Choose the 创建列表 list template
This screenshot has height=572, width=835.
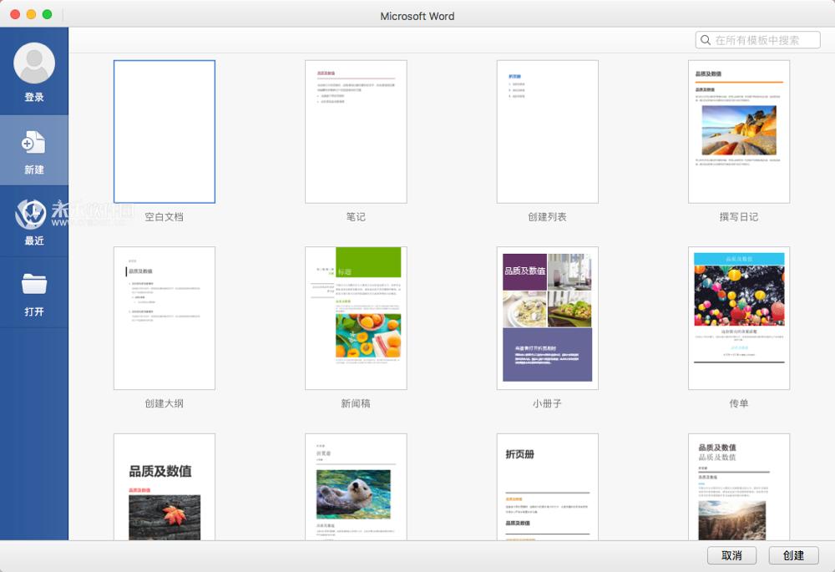548,130
